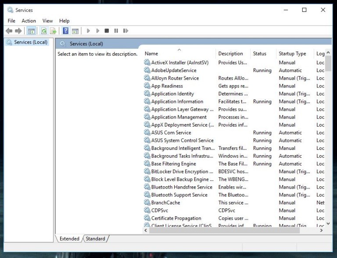The width and height of the screenshot is (337, 258).
Task: Switch to the Standard tab
Action: [x=95, y=239]
